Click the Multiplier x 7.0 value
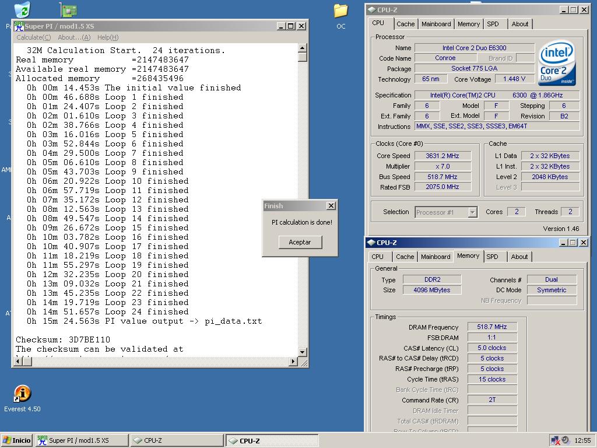The image size is (597, 448). pyautogui.click(x=443, y=166)
